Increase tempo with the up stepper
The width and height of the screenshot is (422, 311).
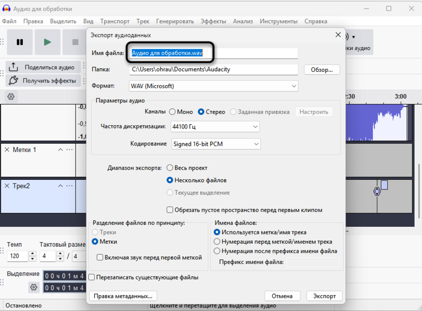32,253
